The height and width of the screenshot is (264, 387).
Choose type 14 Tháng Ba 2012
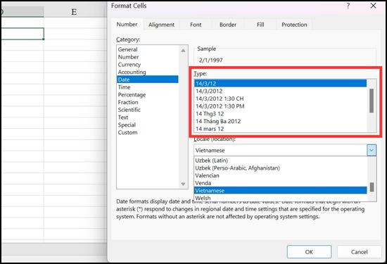[281, 121]
